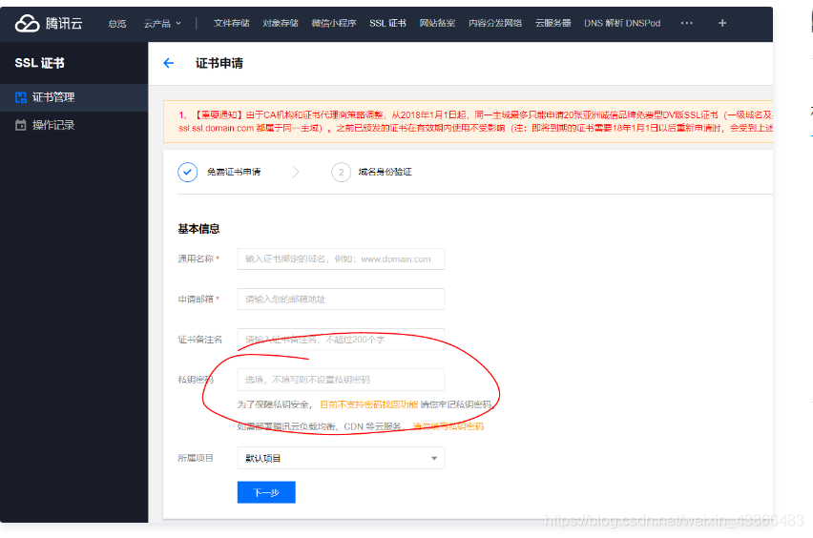Viewport: 813px width, 538px height.
Task: Click the 域名身份验证 step label
Action: tap(385, 172)
